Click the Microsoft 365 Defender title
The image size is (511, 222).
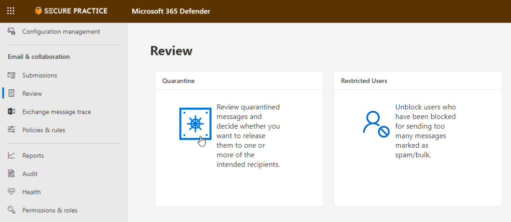[x=171, y=11]
